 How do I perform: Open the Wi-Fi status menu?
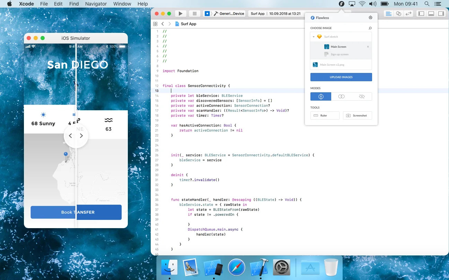click(362, 4)
